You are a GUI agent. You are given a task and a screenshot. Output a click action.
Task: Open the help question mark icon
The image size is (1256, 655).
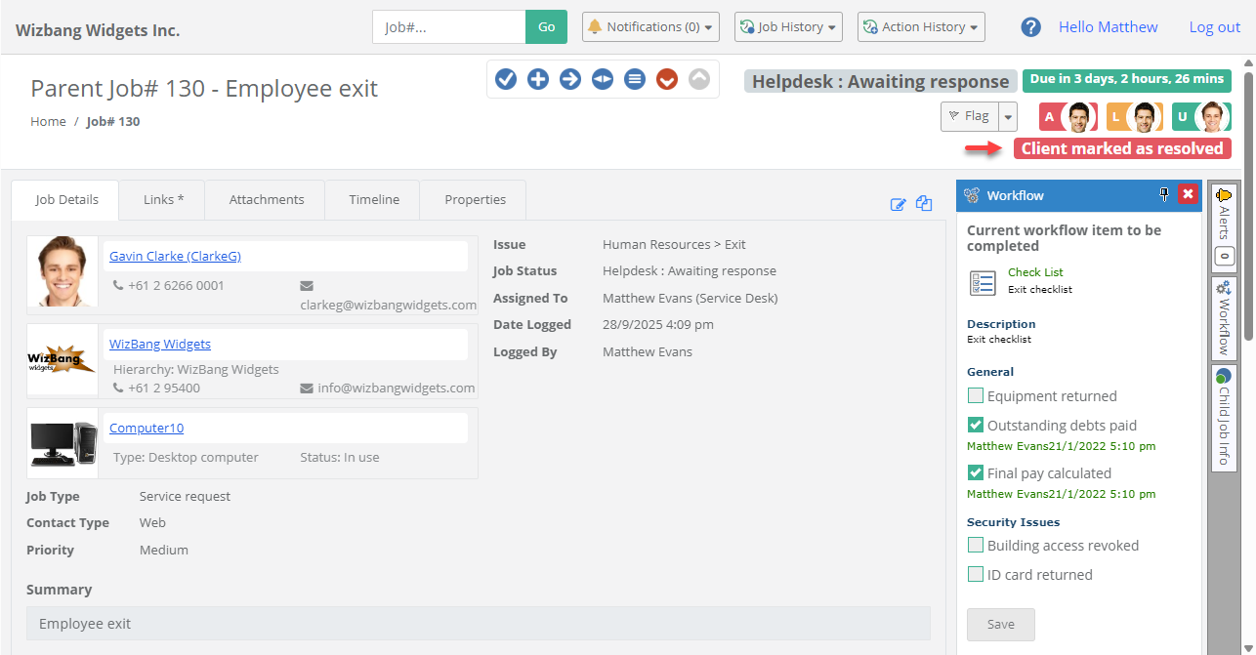coord(1030,27)
